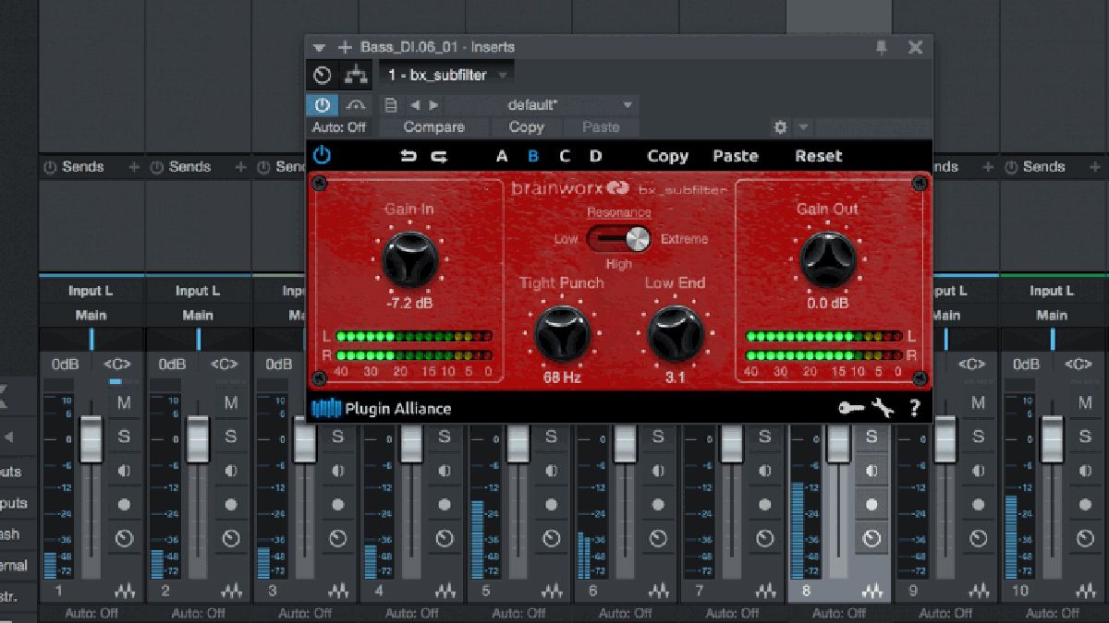Arm record on channel 1

[x=124, y=505]
